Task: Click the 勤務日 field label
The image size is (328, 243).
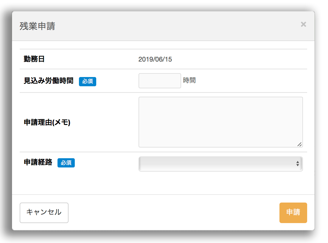Action: pos(34,59)
